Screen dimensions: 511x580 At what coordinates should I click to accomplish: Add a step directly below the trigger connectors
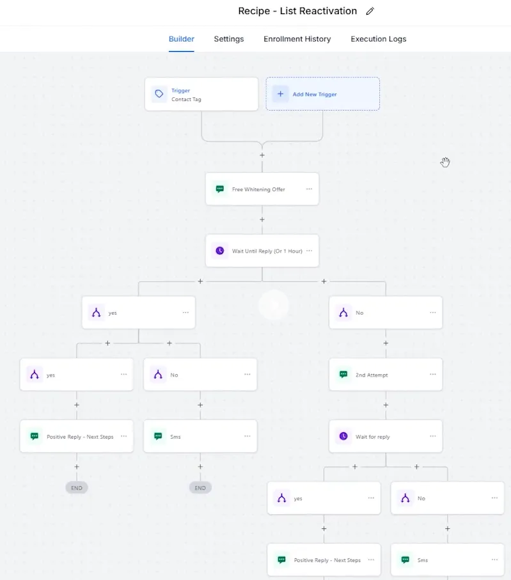[x=262, y=155]
